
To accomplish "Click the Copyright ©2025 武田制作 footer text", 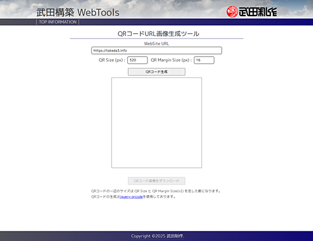I will (x=157, y=236).
